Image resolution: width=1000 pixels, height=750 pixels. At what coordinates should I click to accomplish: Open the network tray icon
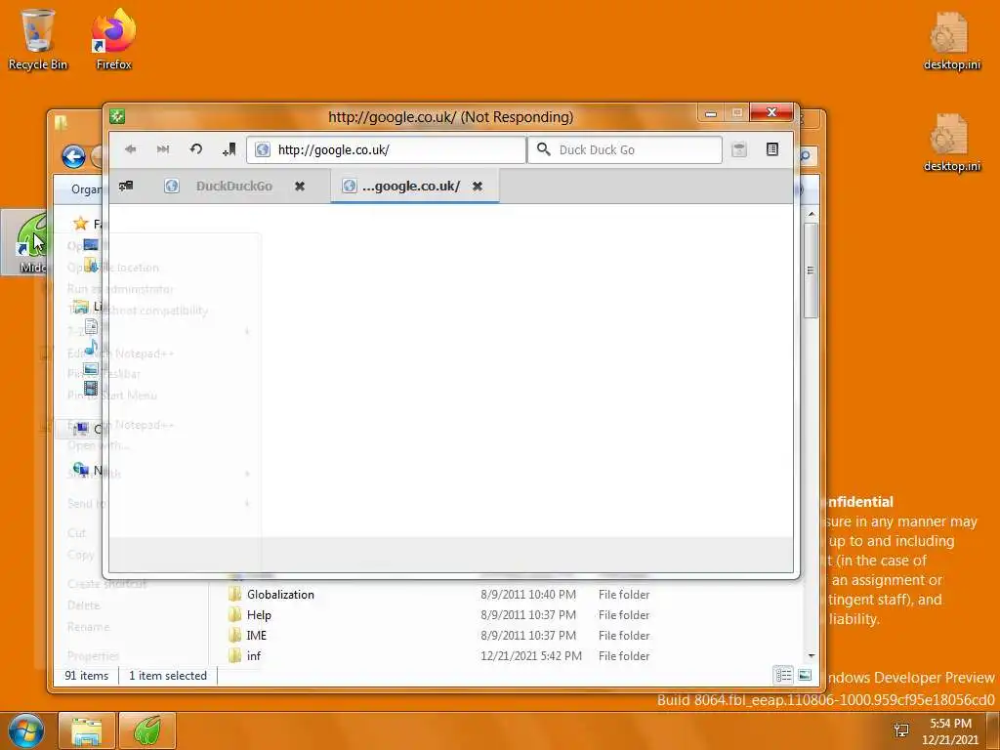click(901, 730)
